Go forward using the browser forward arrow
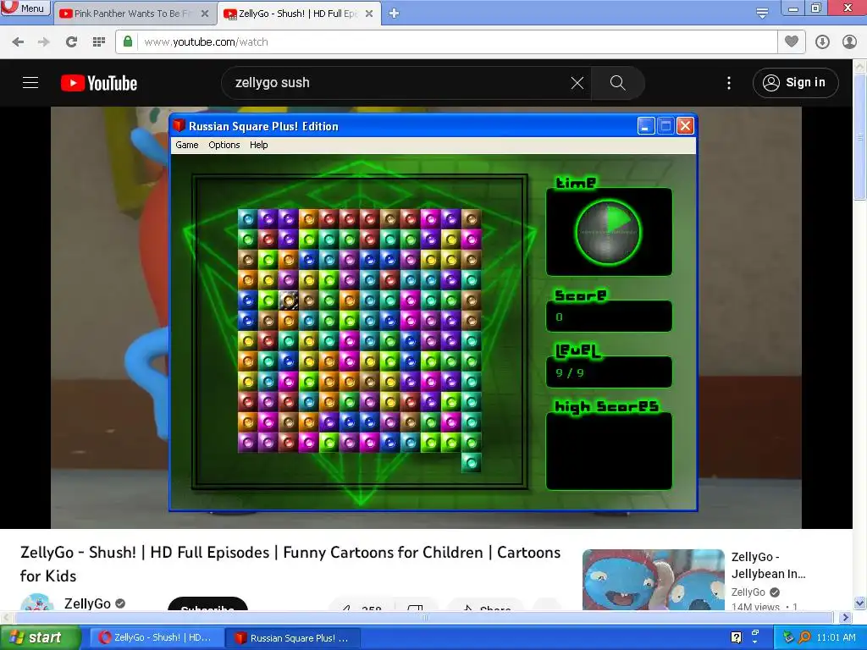This screenshot has height=650, width=867. click(44, 42)
